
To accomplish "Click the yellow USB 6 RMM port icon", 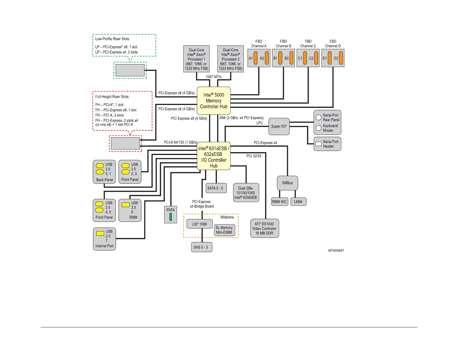I will click(x=125, y=205).
